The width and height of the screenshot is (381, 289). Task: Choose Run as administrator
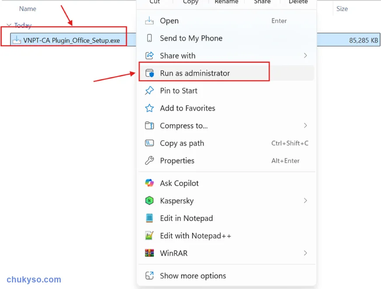point(226,73)
